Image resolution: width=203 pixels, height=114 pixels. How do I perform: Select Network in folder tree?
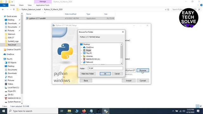89,62
